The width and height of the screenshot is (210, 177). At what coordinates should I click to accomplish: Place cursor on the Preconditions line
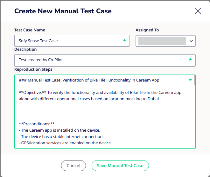(37, 124)
